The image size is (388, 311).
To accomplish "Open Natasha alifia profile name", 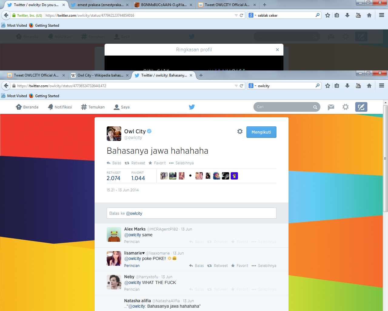I will coord(138,301).
